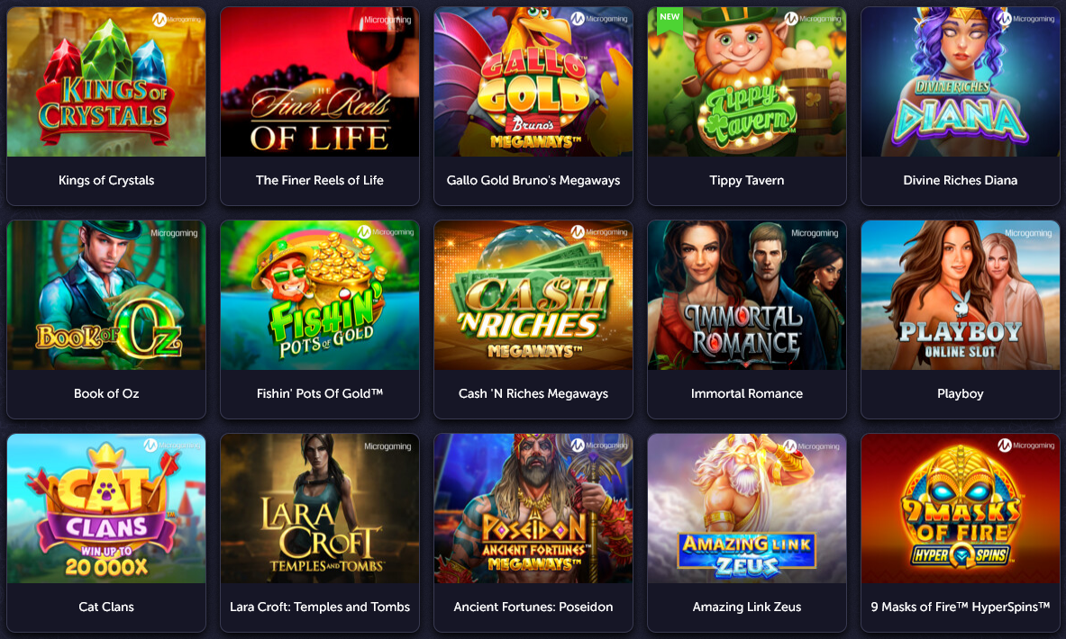
Task: Click the 'Cat Clans' title label
Action: click(x=106, y=607)
